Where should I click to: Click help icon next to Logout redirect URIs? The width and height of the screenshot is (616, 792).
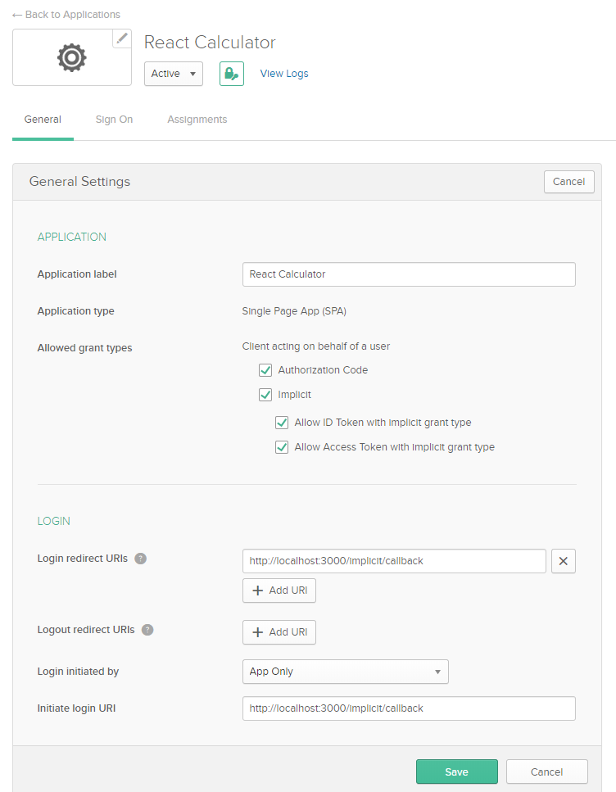pyautogui.click(x=147, y=630)
